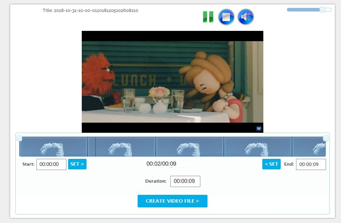Focus the Duration input field
Viewport: 341px width, 223px height.
click(185, 181)
